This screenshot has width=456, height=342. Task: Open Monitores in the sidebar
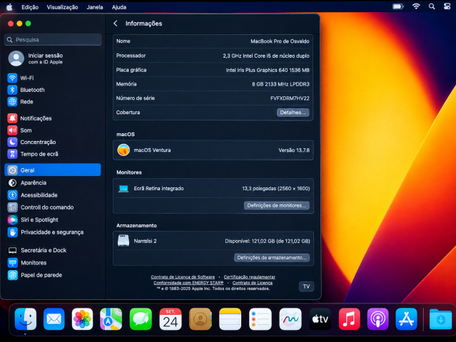click(x=53, y=263)
